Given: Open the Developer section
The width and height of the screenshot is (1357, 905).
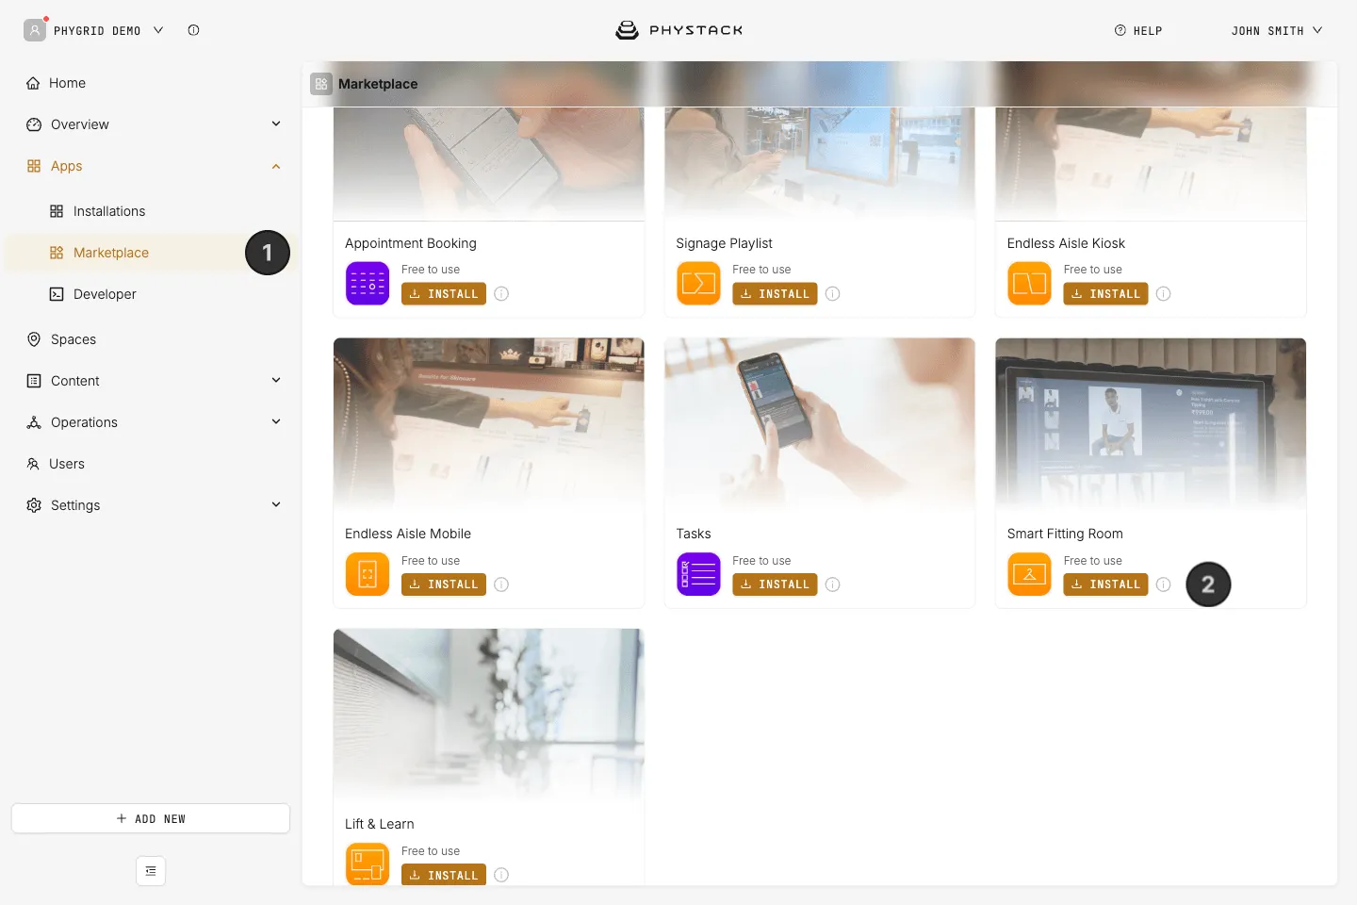Looking at the screenshot, I should click(151, 294).
